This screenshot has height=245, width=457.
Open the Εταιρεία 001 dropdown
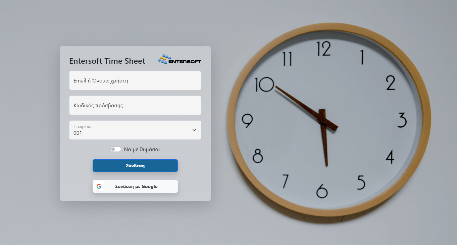[135, 130]
